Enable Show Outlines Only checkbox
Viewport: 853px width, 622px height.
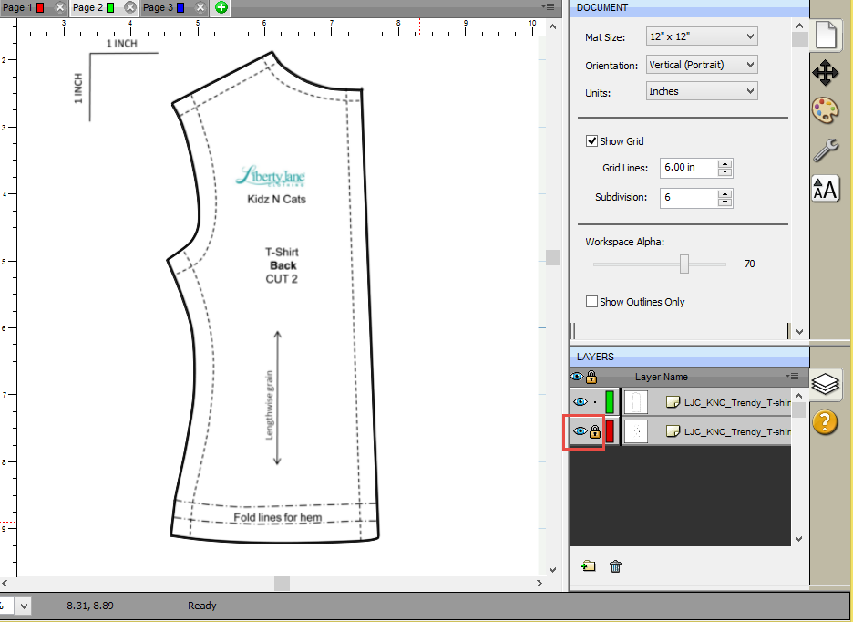click(x=591, y=302)
